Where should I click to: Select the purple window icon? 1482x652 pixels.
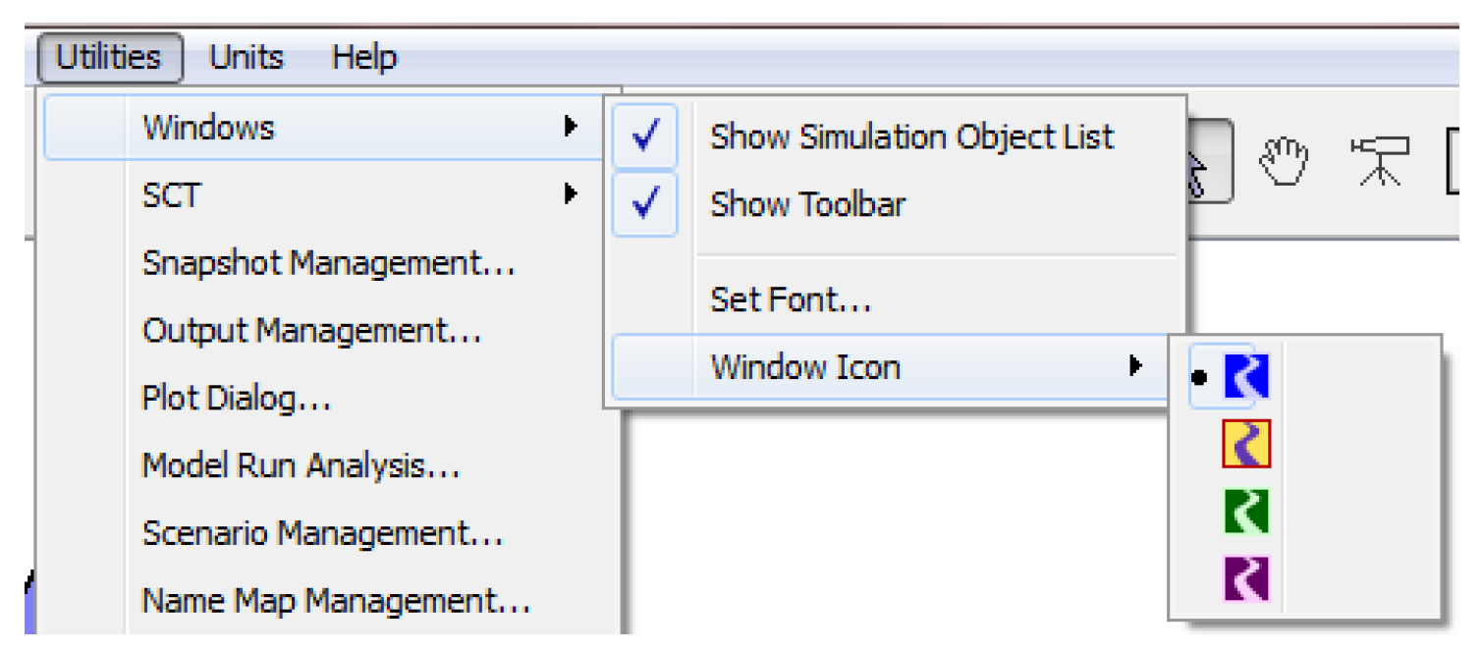pos(1245,578)
